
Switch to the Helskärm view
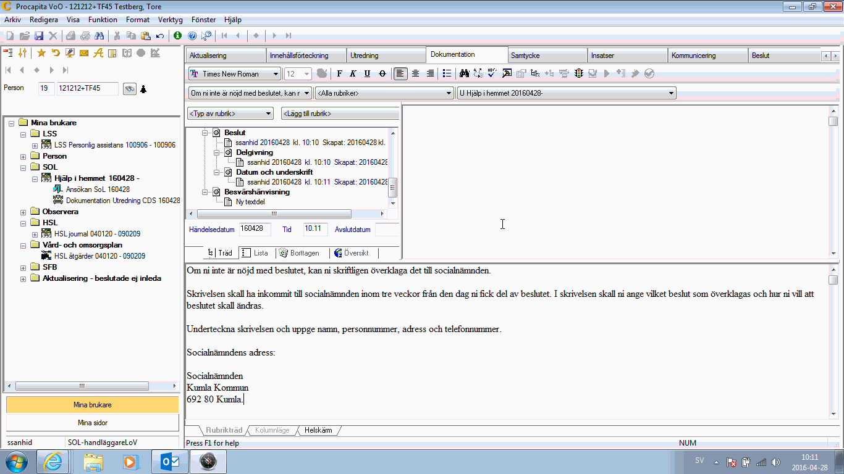click(318, 430)
